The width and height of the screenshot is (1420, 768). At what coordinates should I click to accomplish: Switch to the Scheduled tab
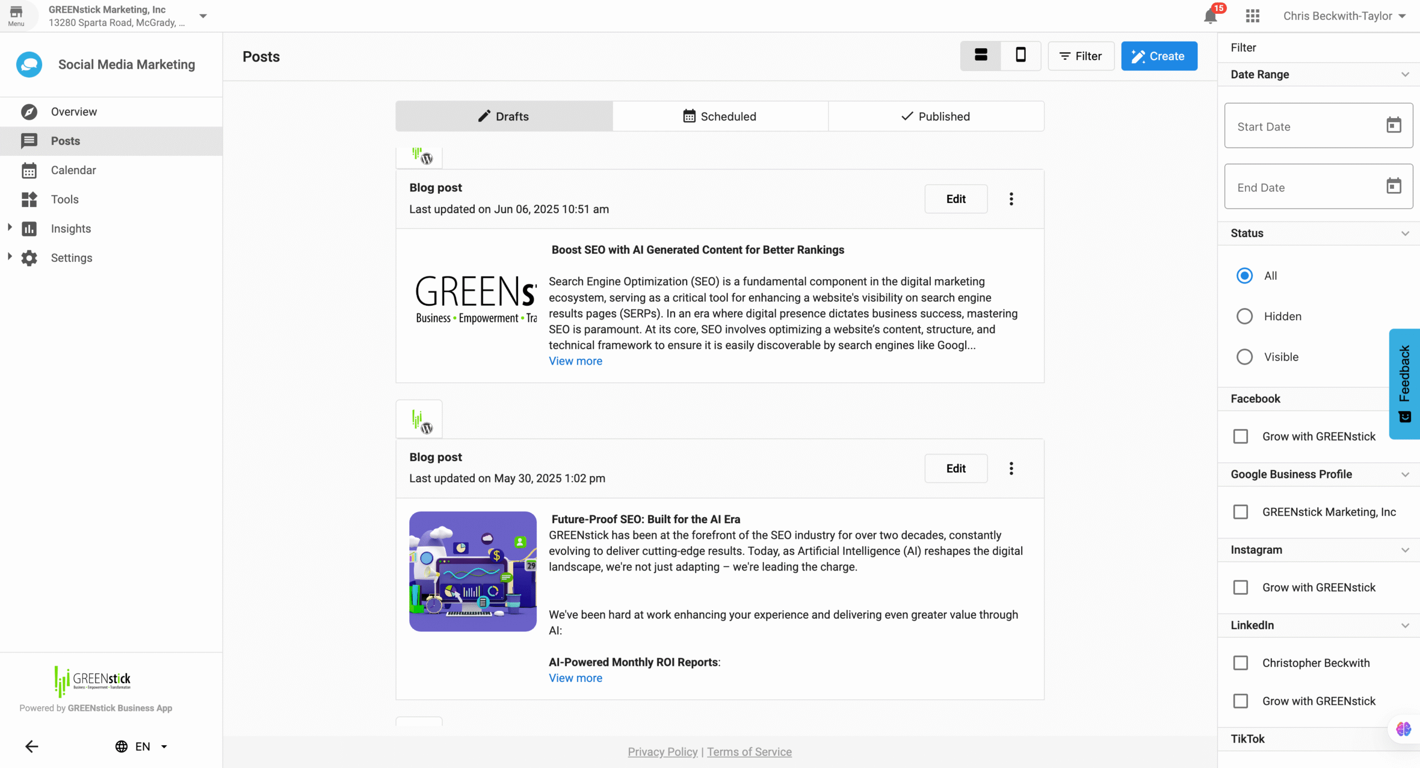(x=720, y=117)
